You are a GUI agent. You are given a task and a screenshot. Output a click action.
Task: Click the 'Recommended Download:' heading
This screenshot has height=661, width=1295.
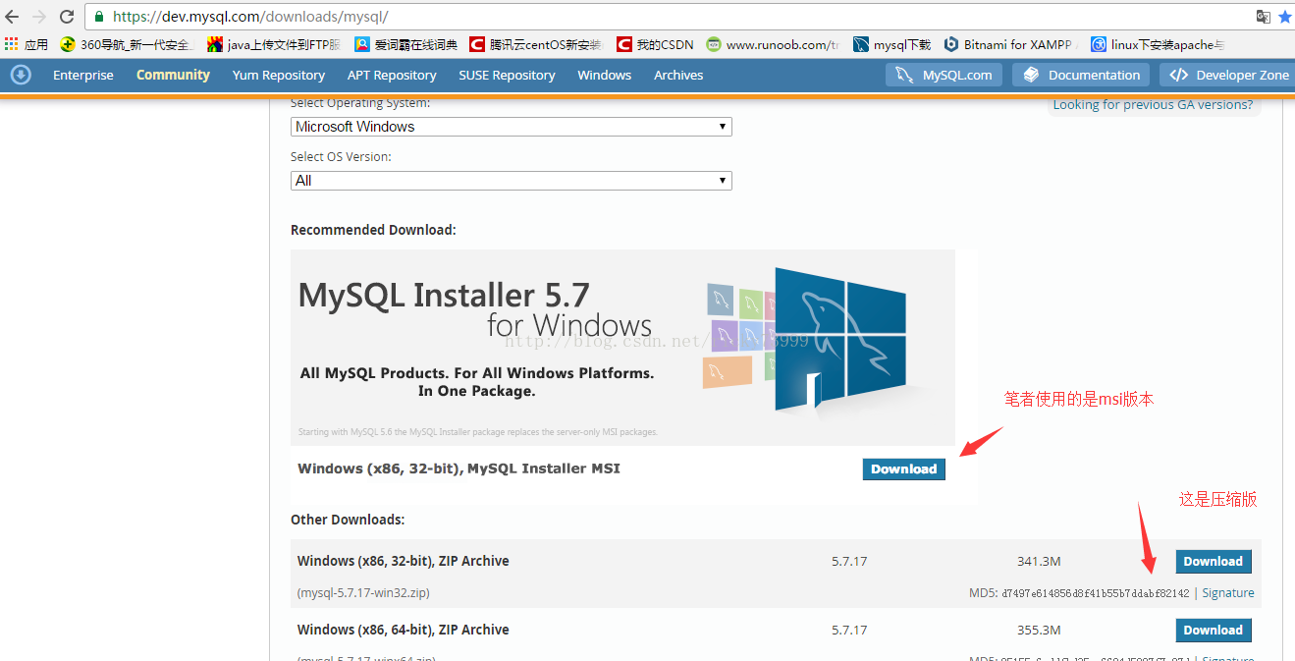pyautogui.click(x=373, y=230)
